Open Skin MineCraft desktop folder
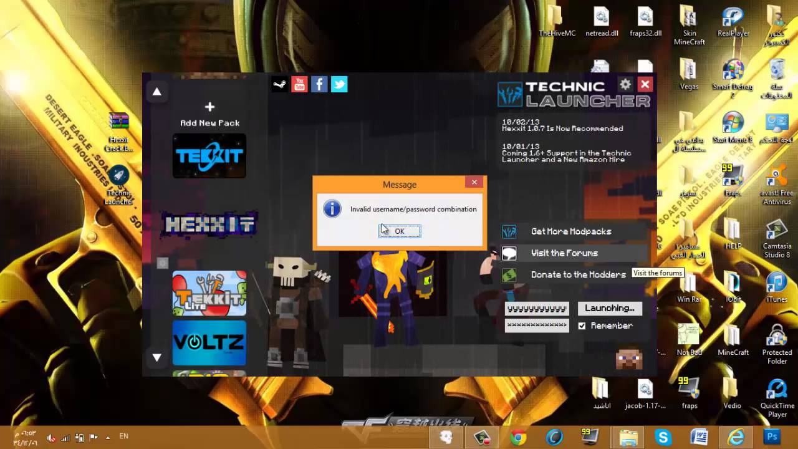This screenshot has height=449, width=798. tap(689, 26)
